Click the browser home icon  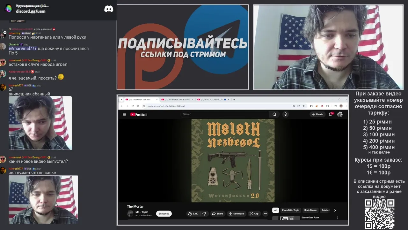(x=138, y=106)
